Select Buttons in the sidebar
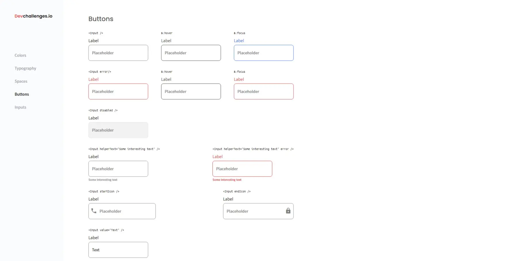Image resolution: width=514 pixels, height=261 pixels. [x=22, y=94]
